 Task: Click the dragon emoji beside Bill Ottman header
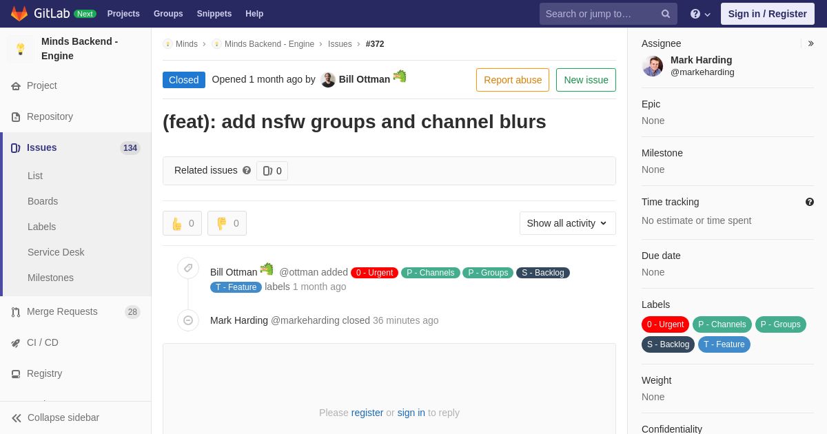(400, 76)
